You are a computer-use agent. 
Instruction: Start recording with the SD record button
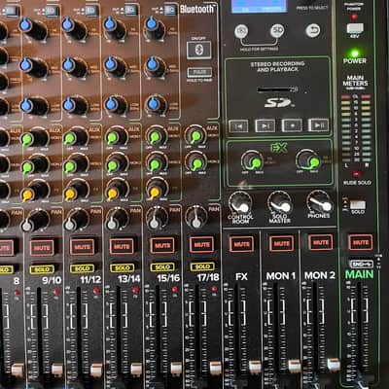click(292, 125)
